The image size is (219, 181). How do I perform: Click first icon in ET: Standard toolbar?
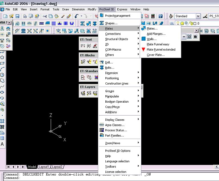[x=83, y=77]
